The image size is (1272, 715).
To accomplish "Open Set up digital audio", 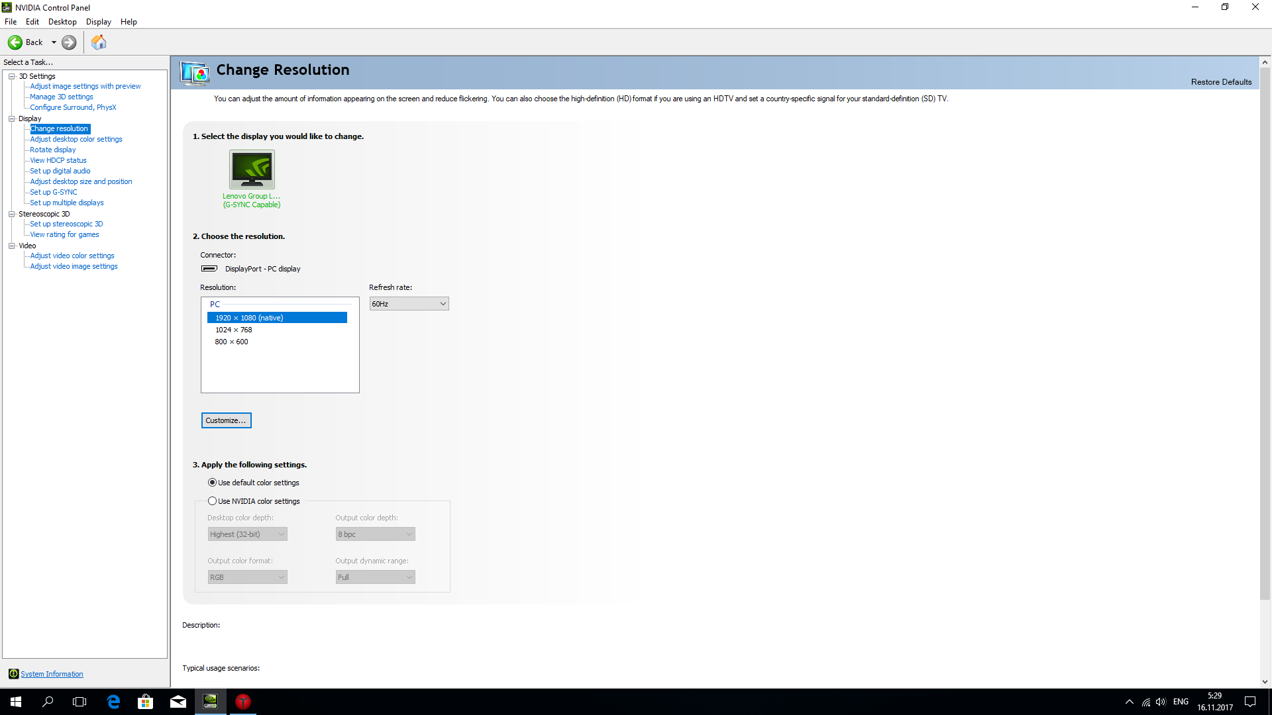I will (x=60, y=171).
